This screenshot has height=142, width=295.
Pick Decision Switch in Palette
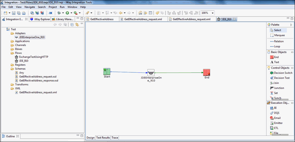point(281,73)
